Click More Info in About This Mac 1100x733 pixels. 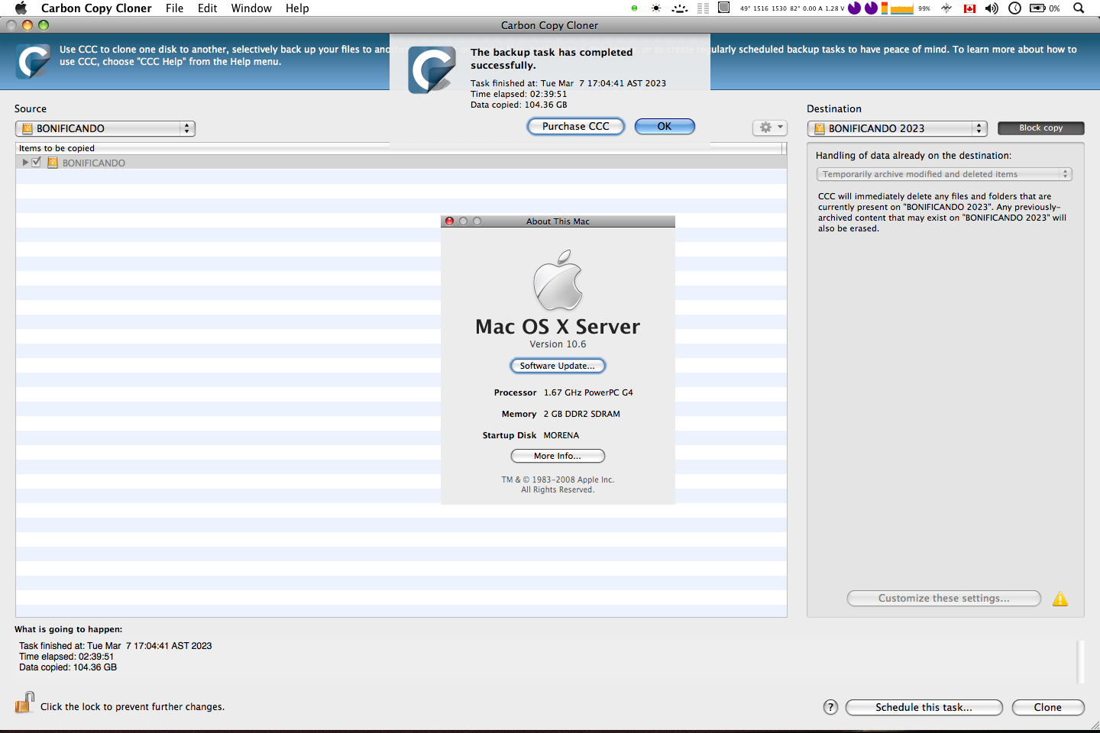pyautogui.click(x=558, y=456)
